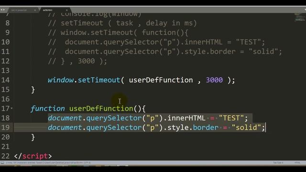Click the closing 'script' tag on line 22
This screenshot has height=172, width=306.
(35, 156)
